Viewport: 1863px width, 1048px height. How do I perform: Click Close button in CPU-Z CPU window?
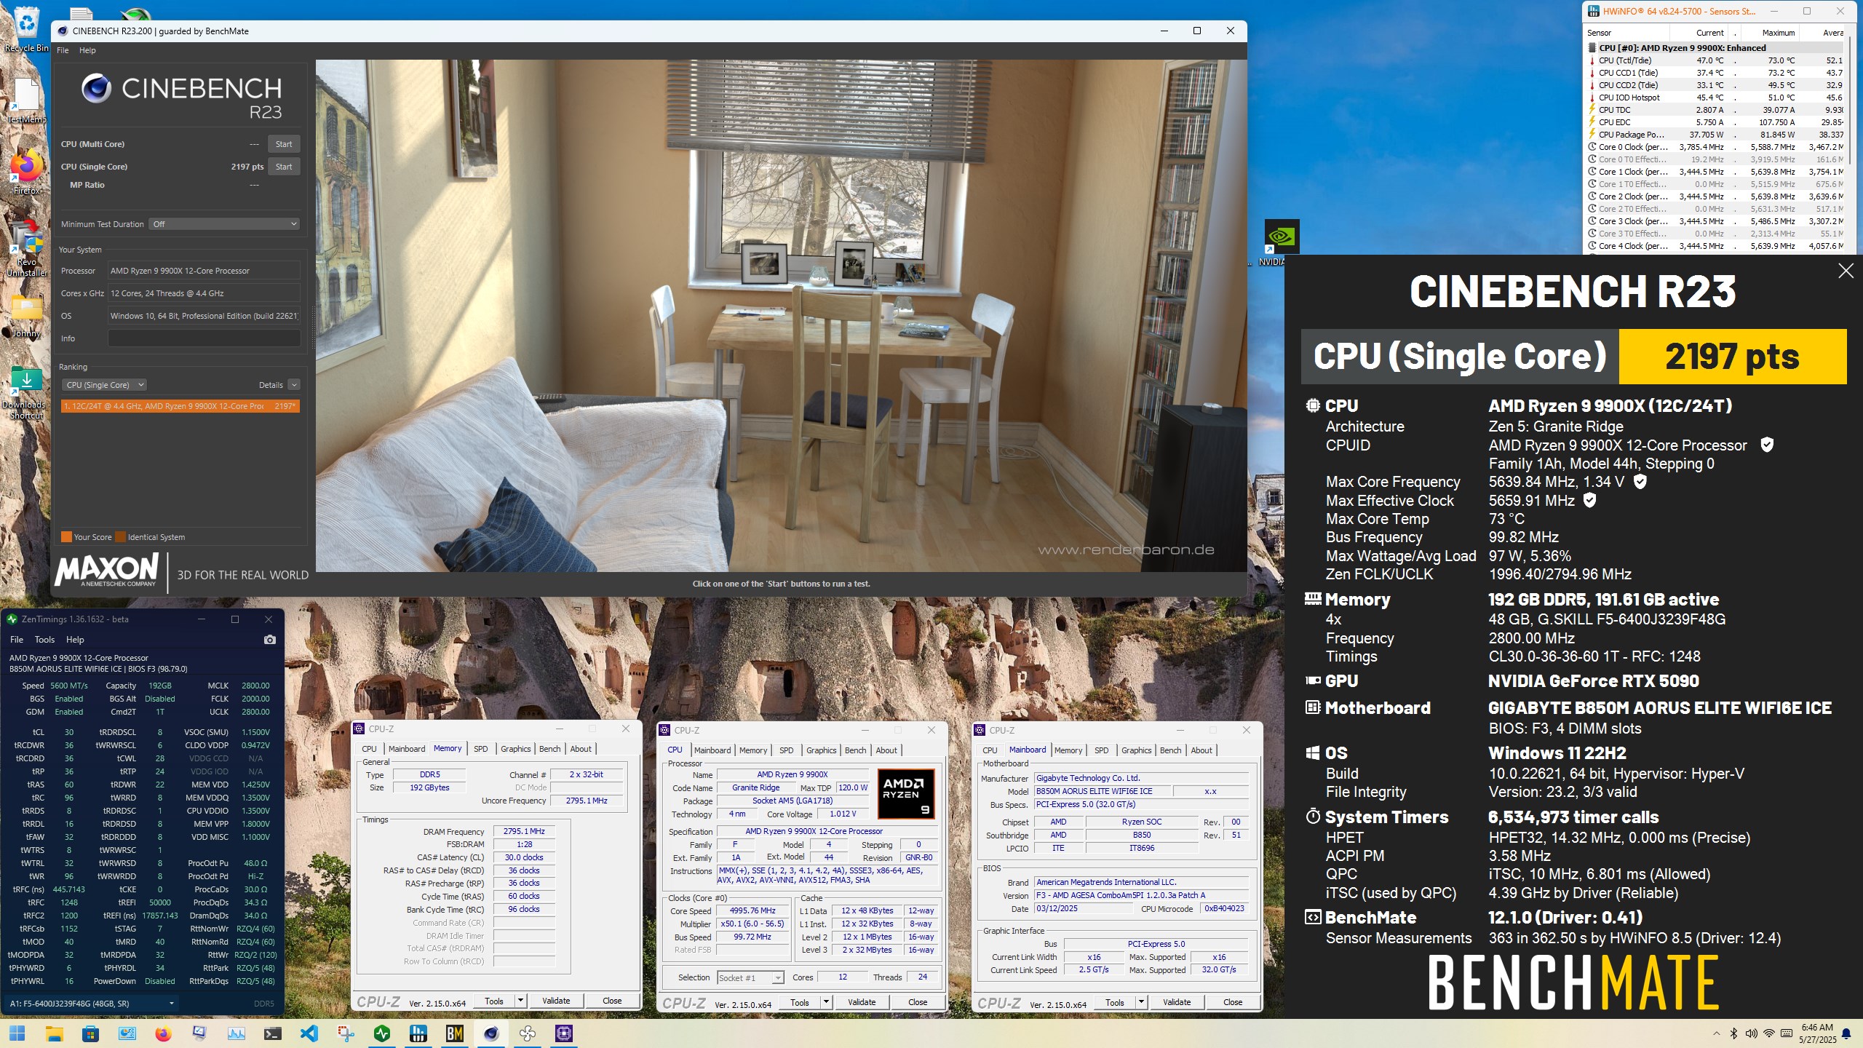click(918, 1002)
